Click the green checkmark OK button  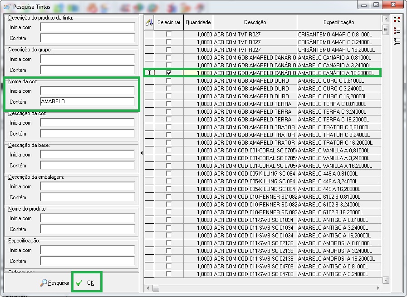coord(87,282)
